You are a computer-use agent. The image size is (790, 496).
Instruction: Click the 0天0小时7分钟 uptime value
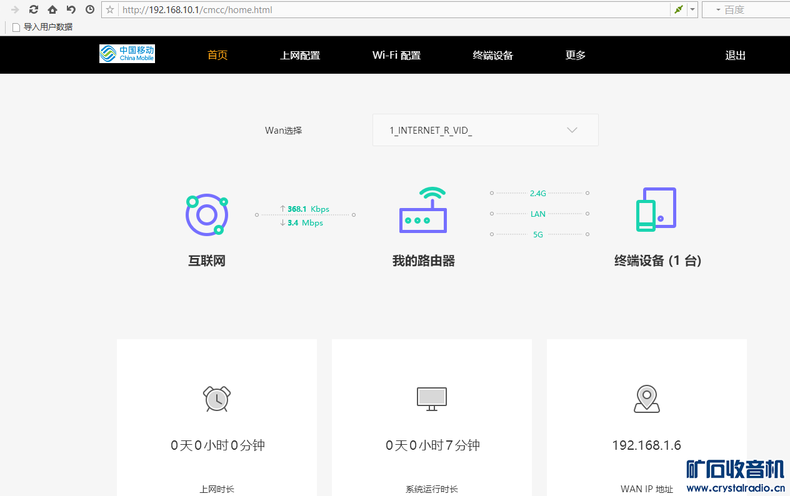(432, 445)
